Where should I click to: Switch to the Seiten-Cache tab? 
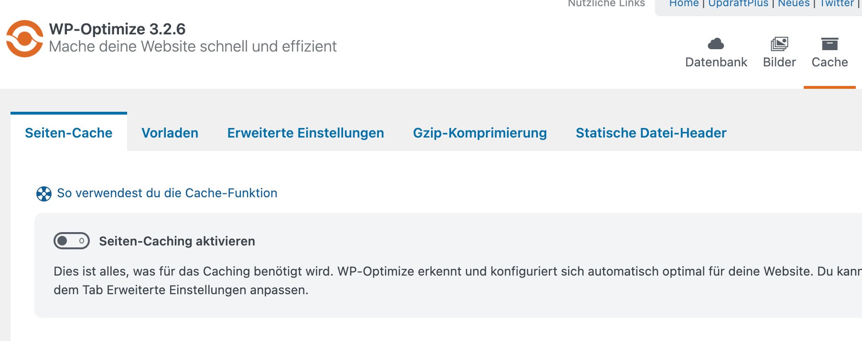point(69,133)
